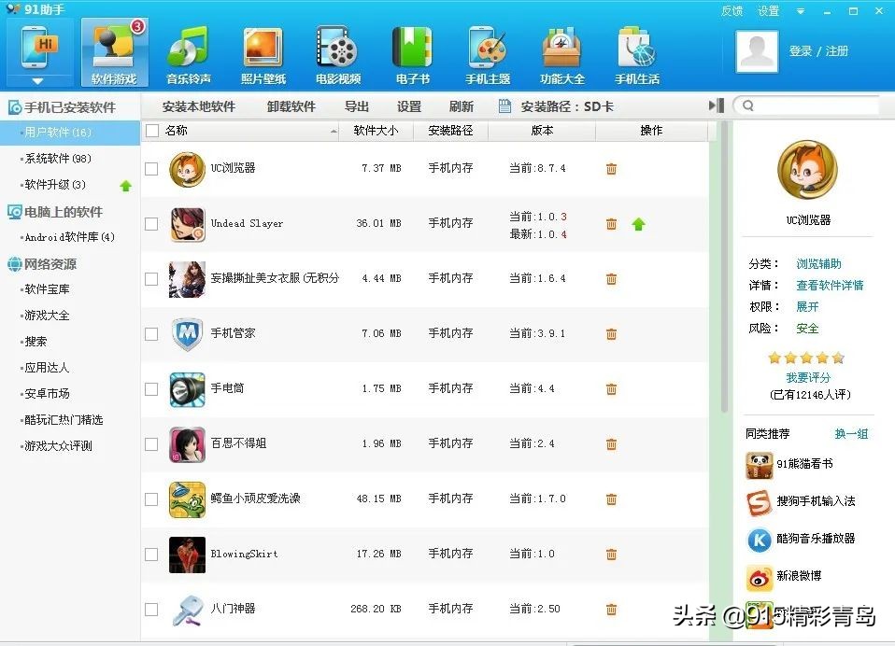Check the 妄撮撕扯美女衣服 row checkbox
Screen dimensions: 895x646
coord(151,279)
